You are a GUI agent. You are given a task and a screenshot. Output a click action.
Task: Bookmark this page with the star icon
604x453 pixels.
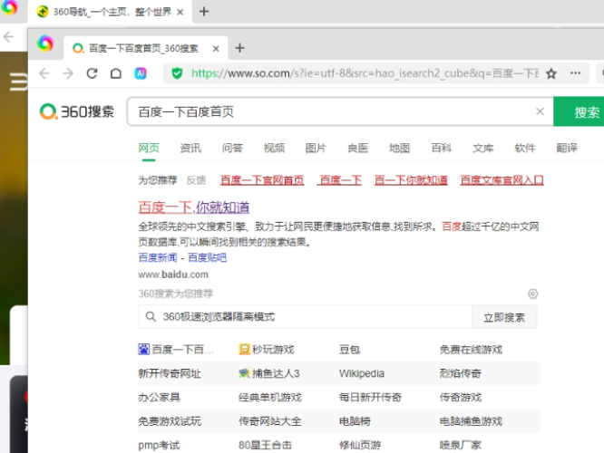(551, 73)
